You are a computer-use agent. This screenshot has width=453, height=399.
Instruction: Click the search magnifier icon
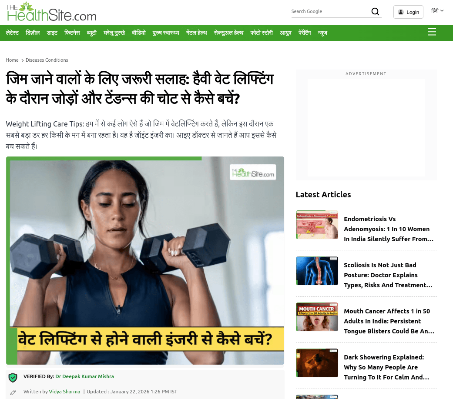click(375, 12)
